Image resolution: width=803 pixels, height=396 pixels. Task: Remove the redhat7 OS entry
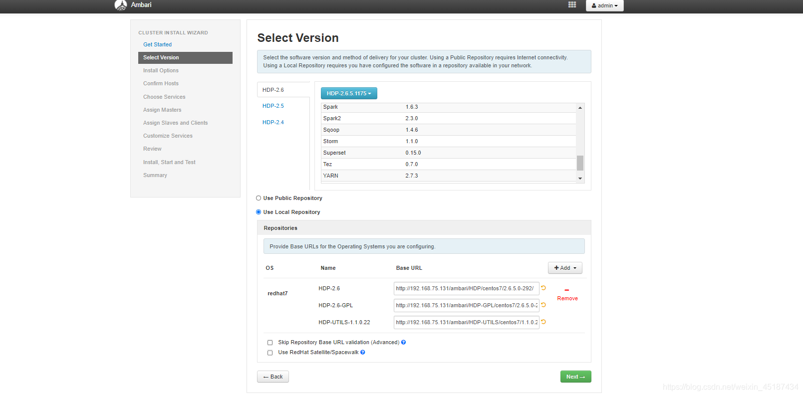tap(567, 294)
